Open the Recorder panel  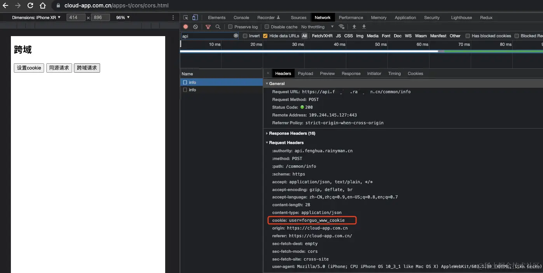click(269, 17)
